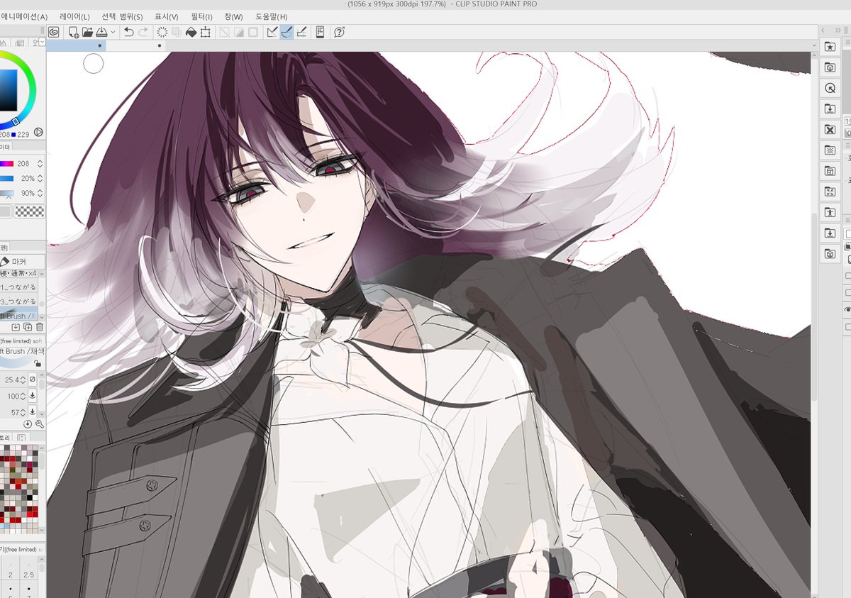Open the 레이어(L) menu
The height and width of the screenshot is (598, 851).
(74, 16)
